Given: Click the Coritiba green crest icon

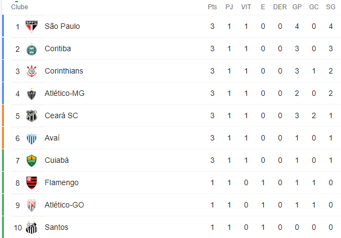Looking at the screenshot, I should point(32,50).
